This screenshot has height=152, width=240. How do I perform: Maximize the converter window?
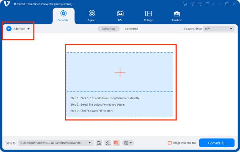tap(227, 4)
